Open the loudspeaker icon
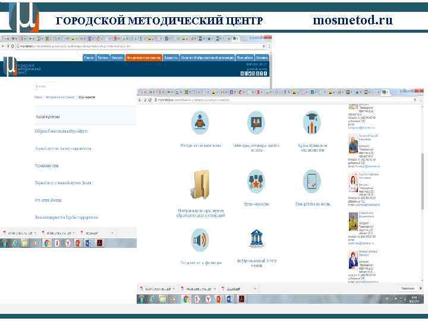428x321 pixels. [x=200, y=240]
